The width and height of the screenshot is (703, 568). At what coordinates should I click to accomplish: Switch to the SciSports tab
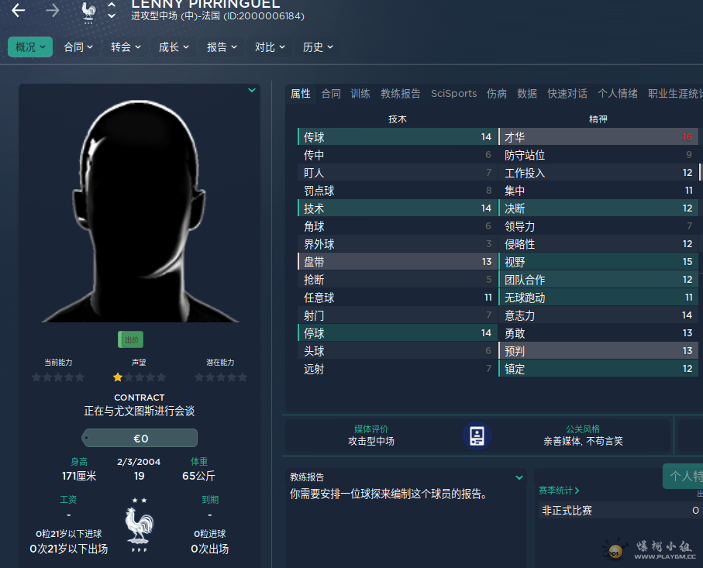pyautogui.click(x=453, y=94)
